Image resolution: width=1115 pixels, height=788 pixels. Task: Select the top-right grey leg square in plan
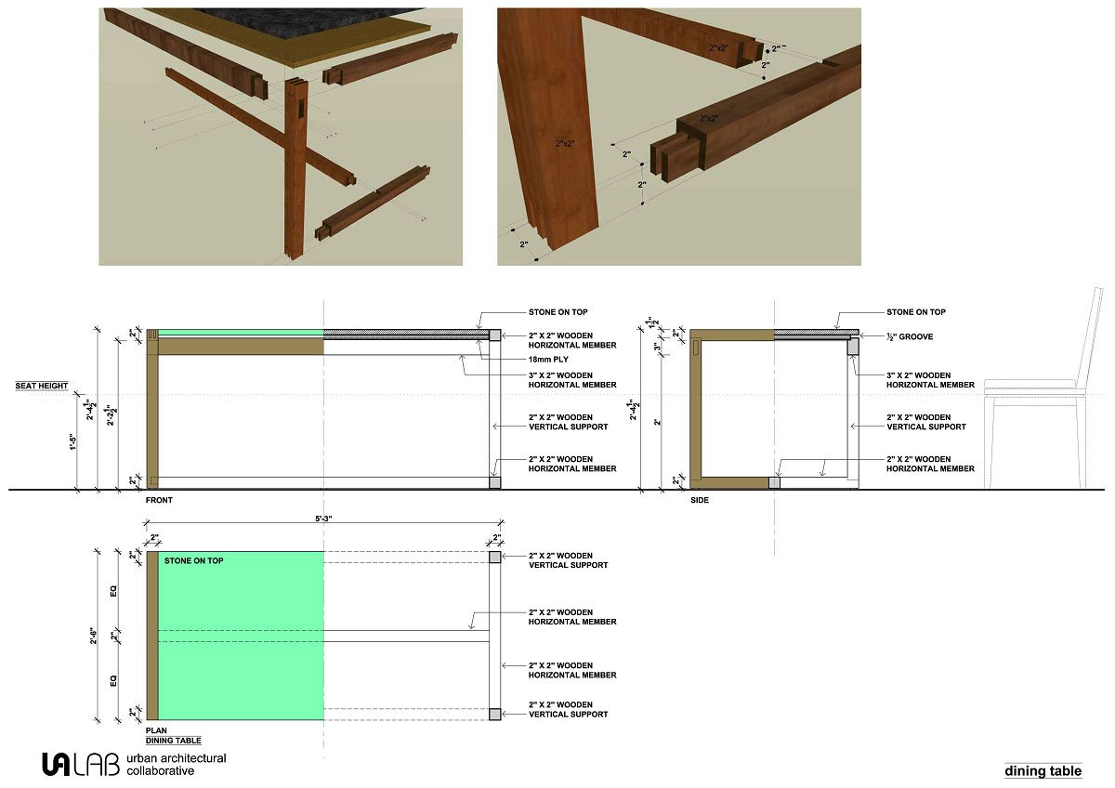(x=495, y=558)
